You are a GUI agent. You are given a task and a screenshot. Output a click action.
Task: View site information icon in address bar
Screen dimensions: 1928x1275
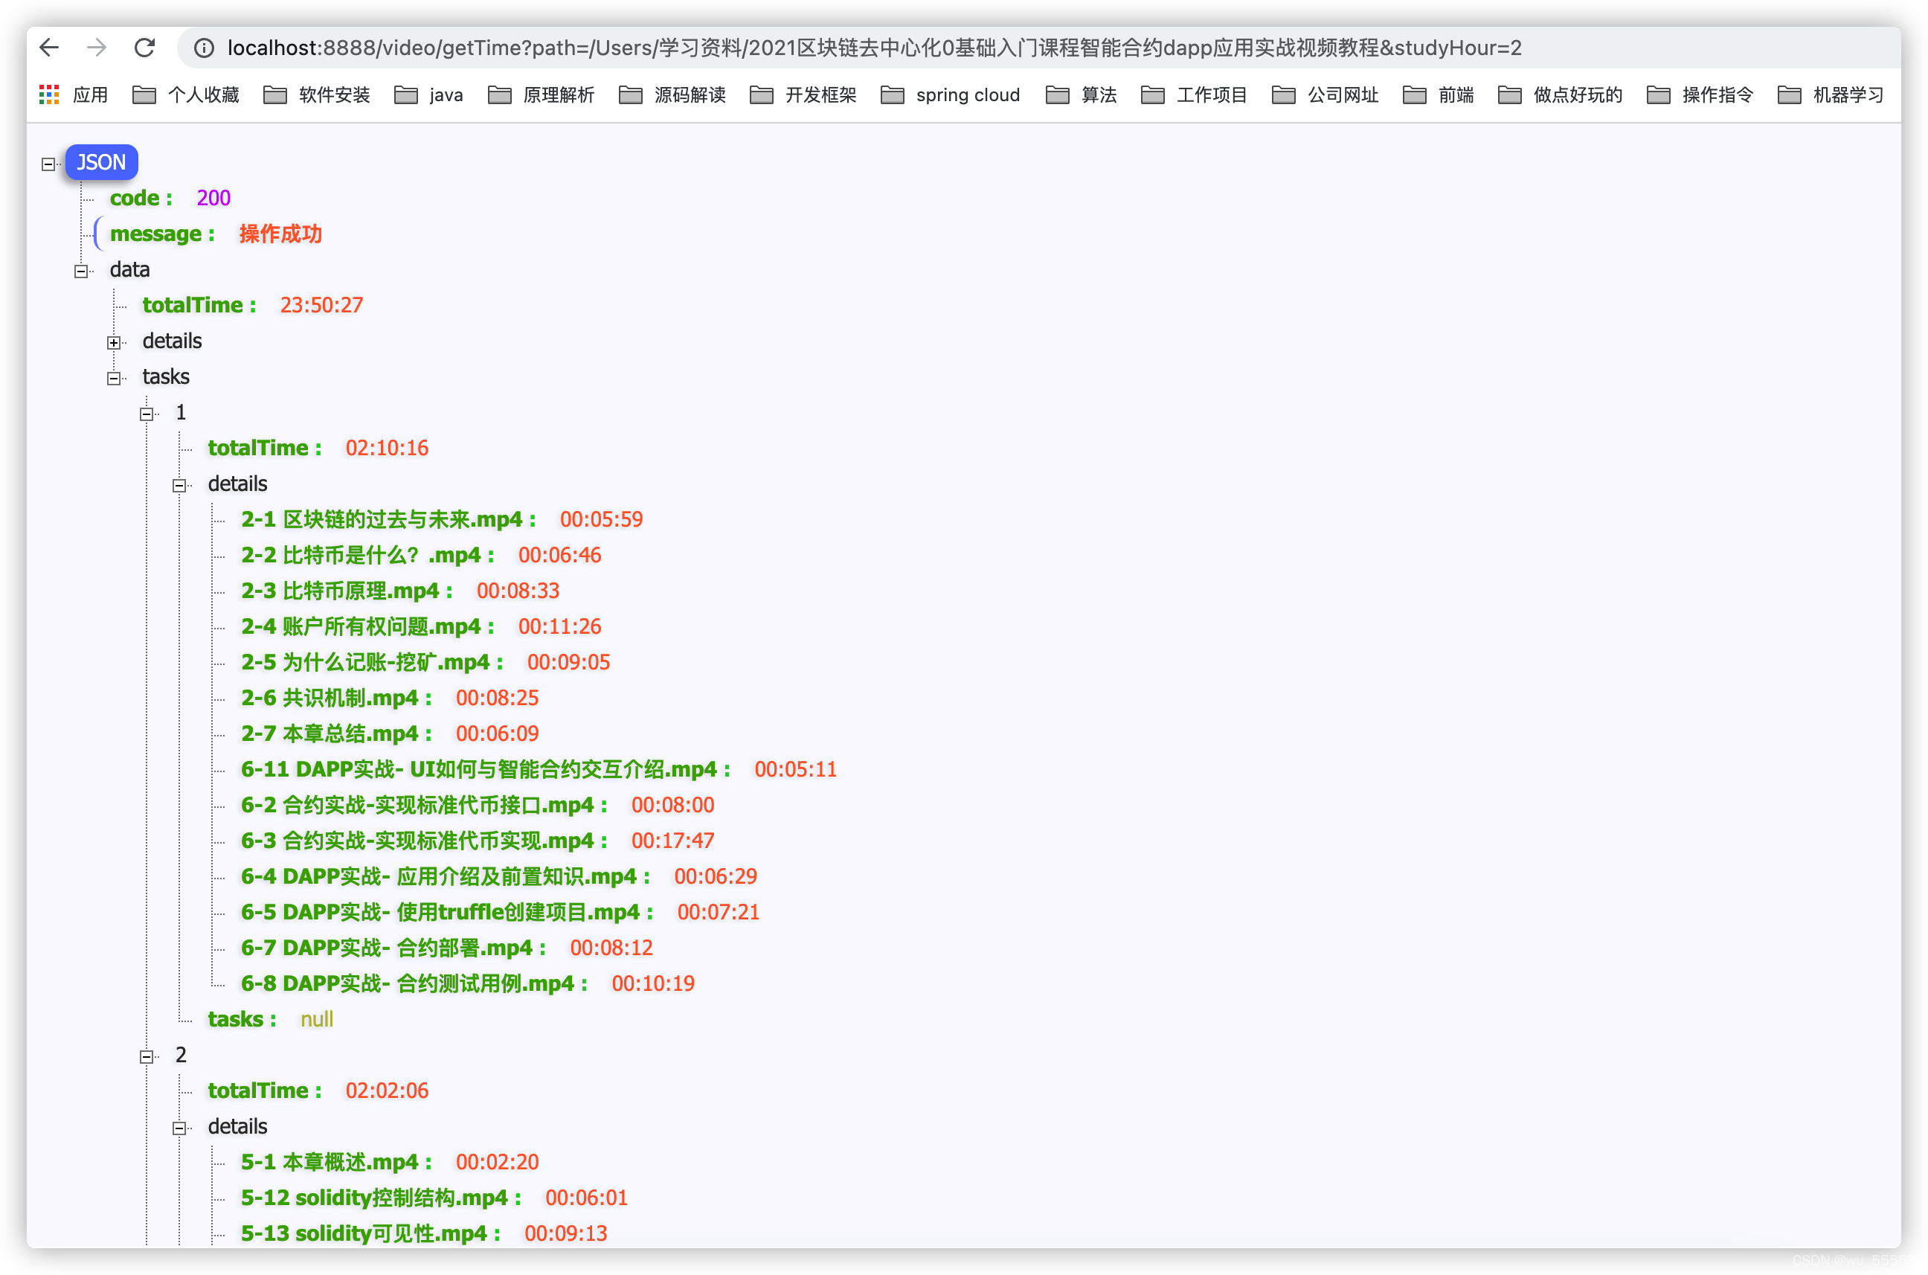point(204,48)
